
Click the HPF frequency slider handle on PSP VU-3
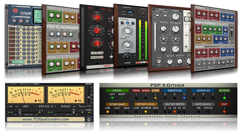click(20, 112)
